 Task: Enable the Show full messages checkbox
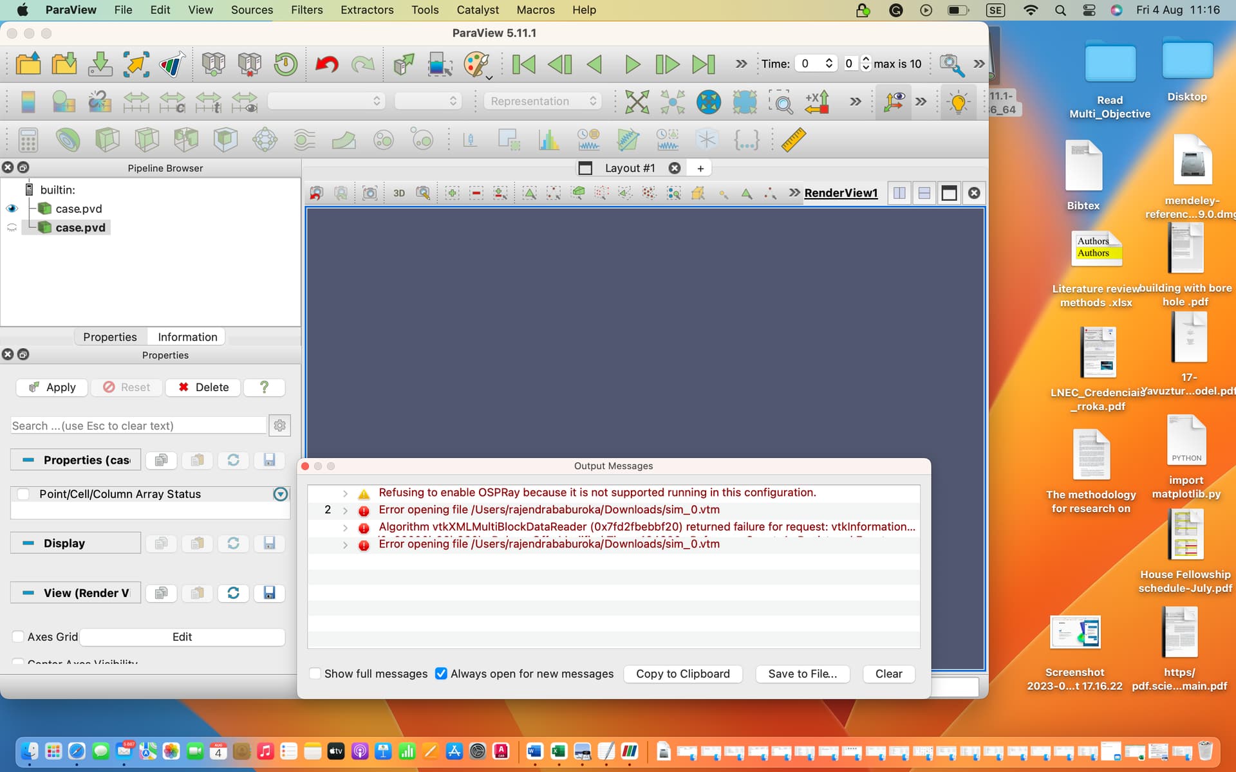click(x=315, y=674)
